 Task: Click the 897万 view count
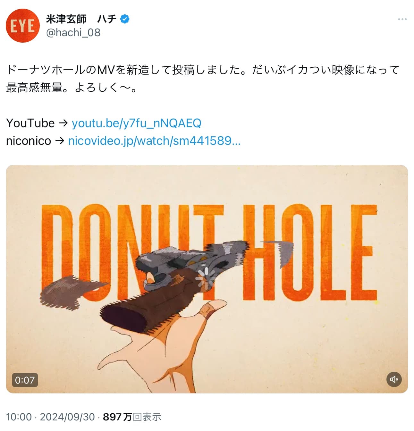click(117, 417)
